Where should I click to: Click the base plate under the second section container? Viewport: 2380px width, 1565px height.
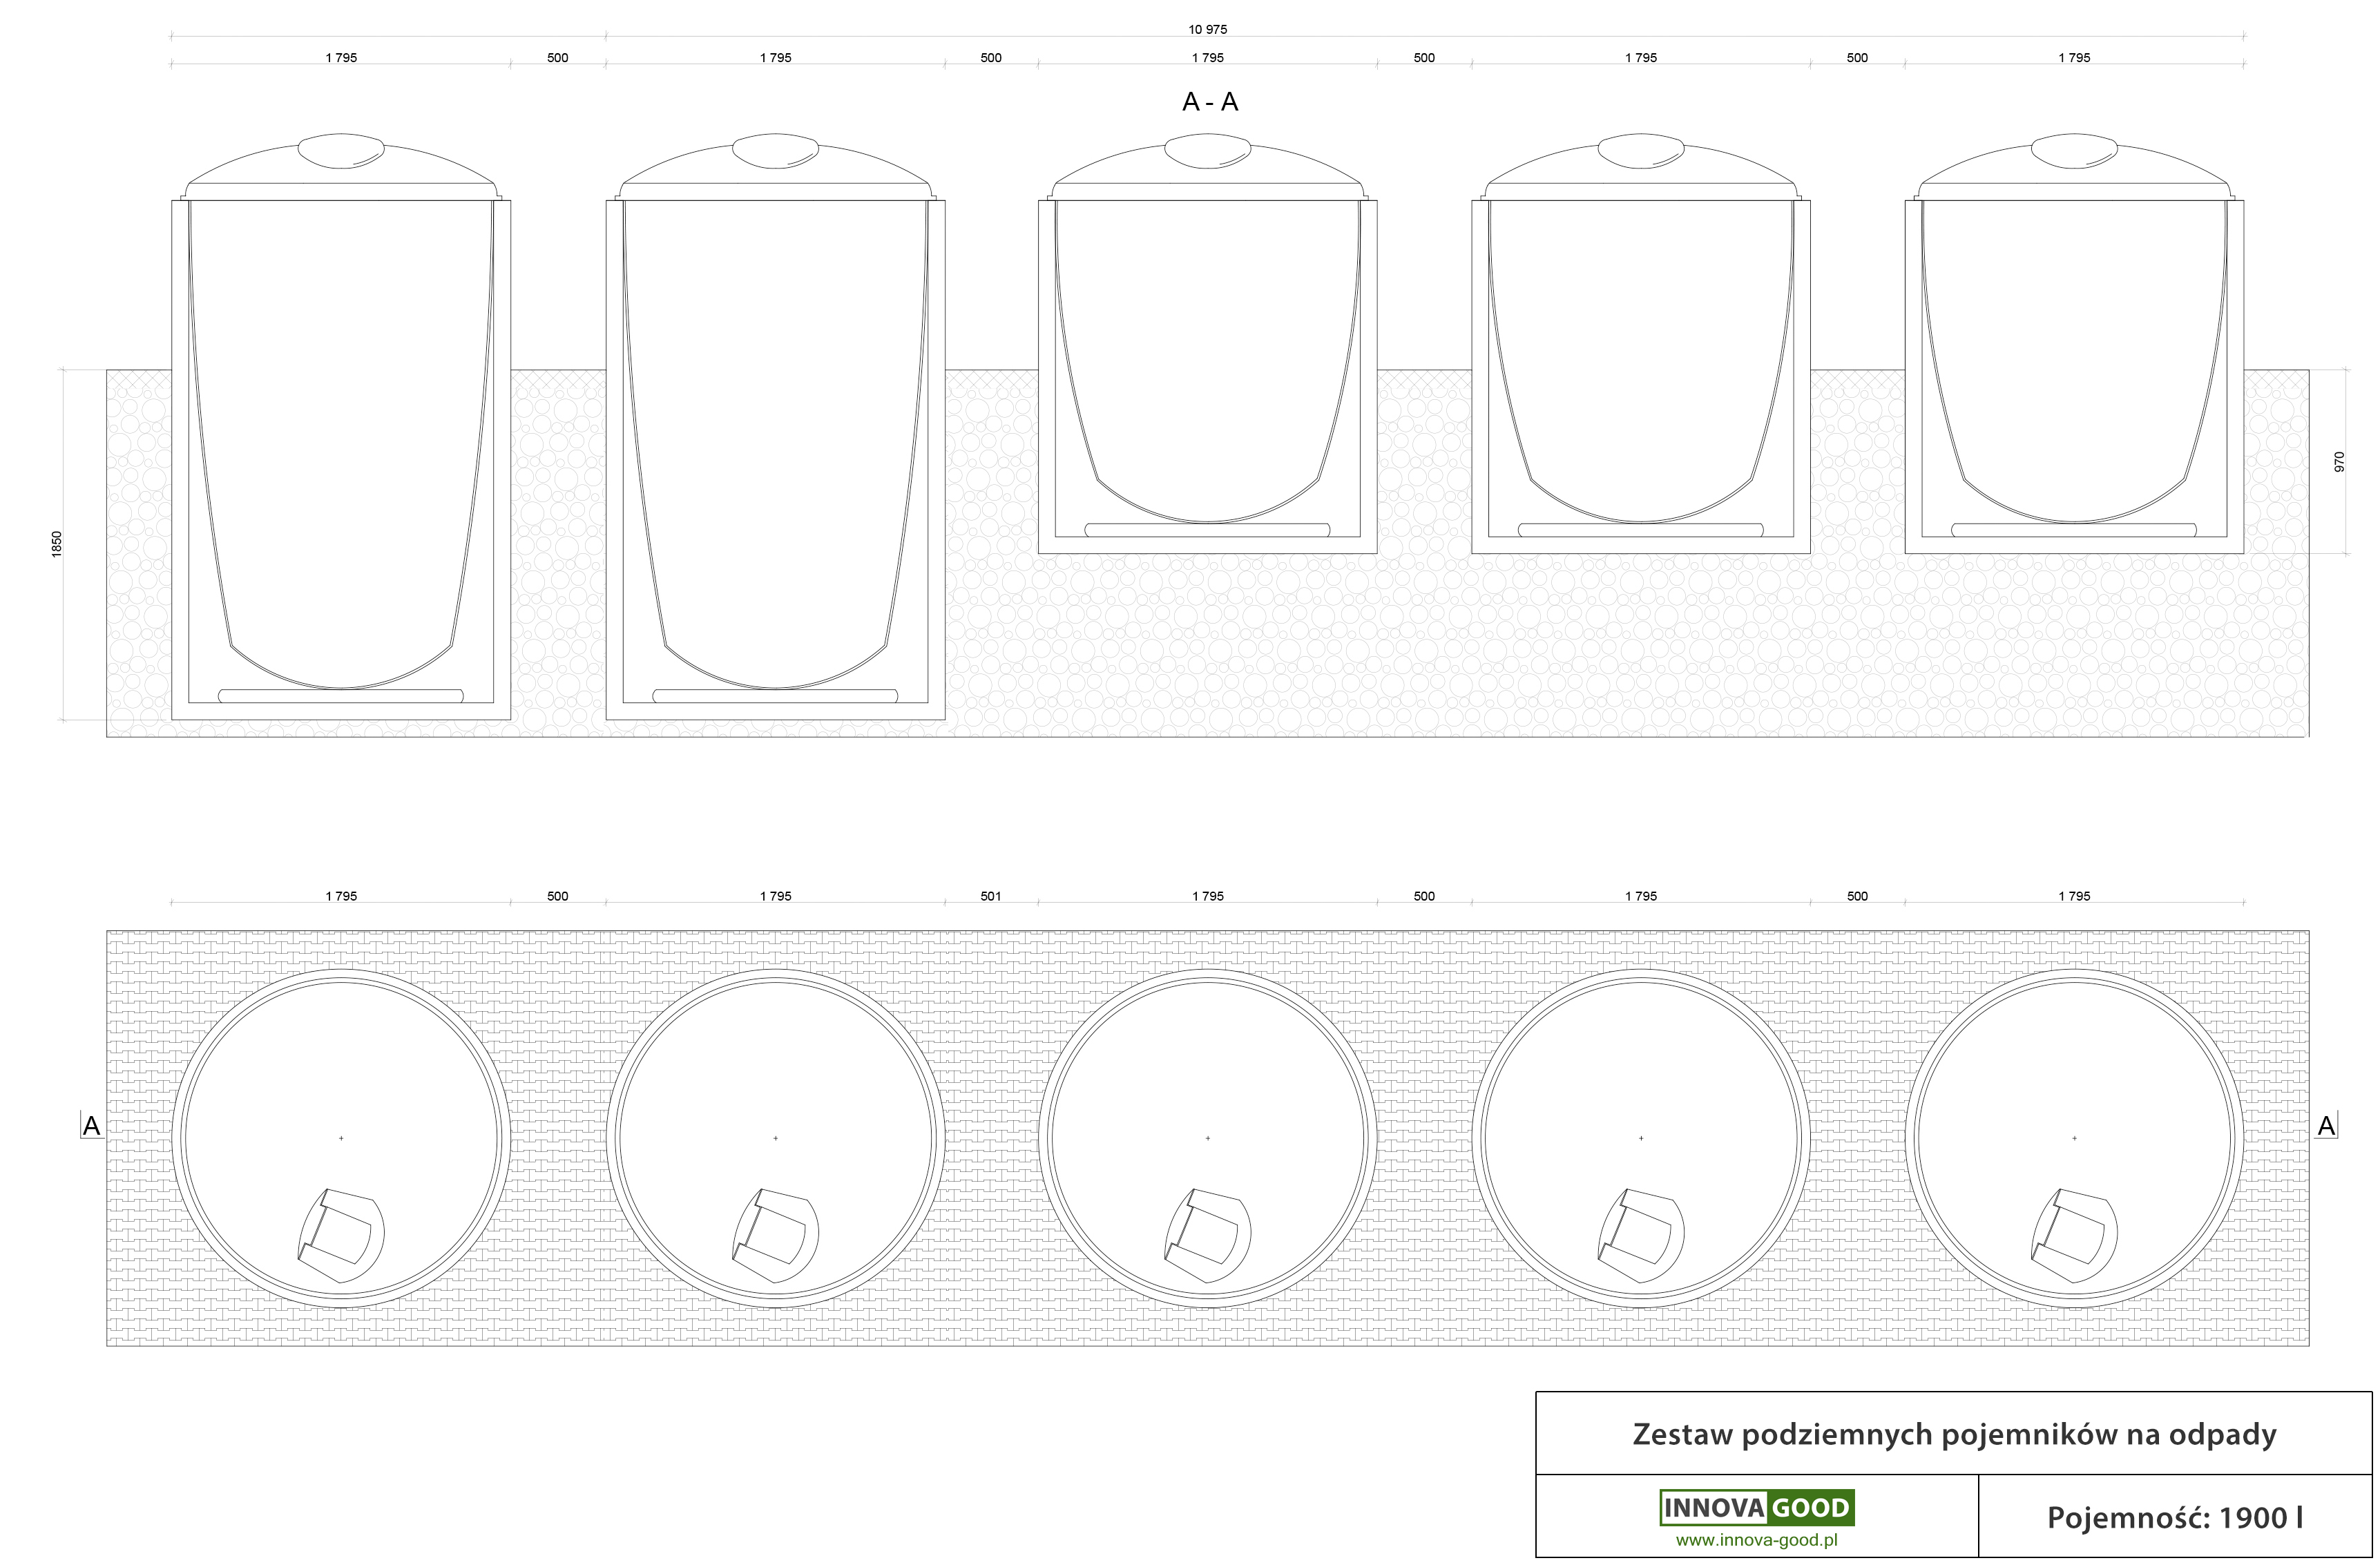(775, 696)
